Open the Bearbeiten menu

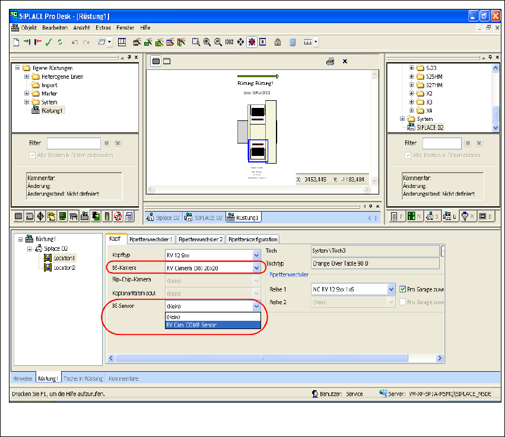pyautogui.click(x=55, y=28)
